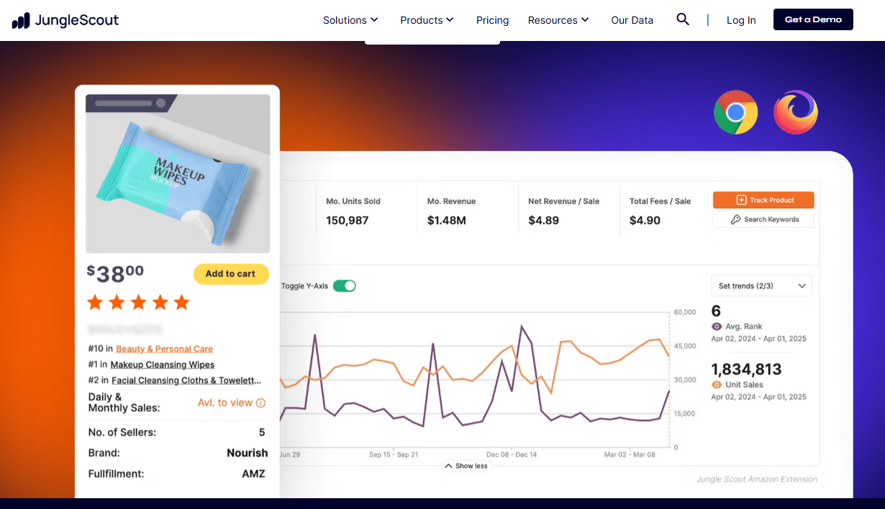Collapse chart with Show less
Viewport: 885px width, 509px height.
(466, 466)
